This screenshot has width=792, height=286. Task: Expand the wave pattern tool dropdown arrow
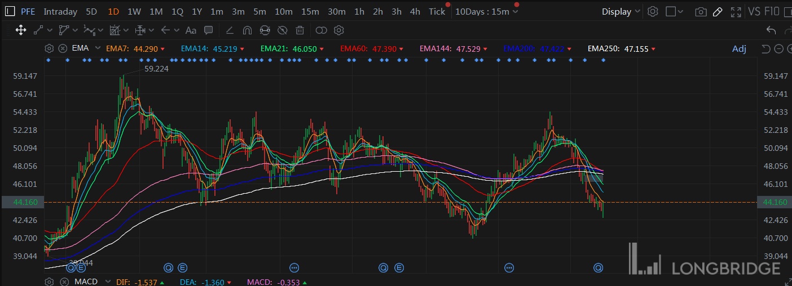pyautogui.click(x=101, y=30)
